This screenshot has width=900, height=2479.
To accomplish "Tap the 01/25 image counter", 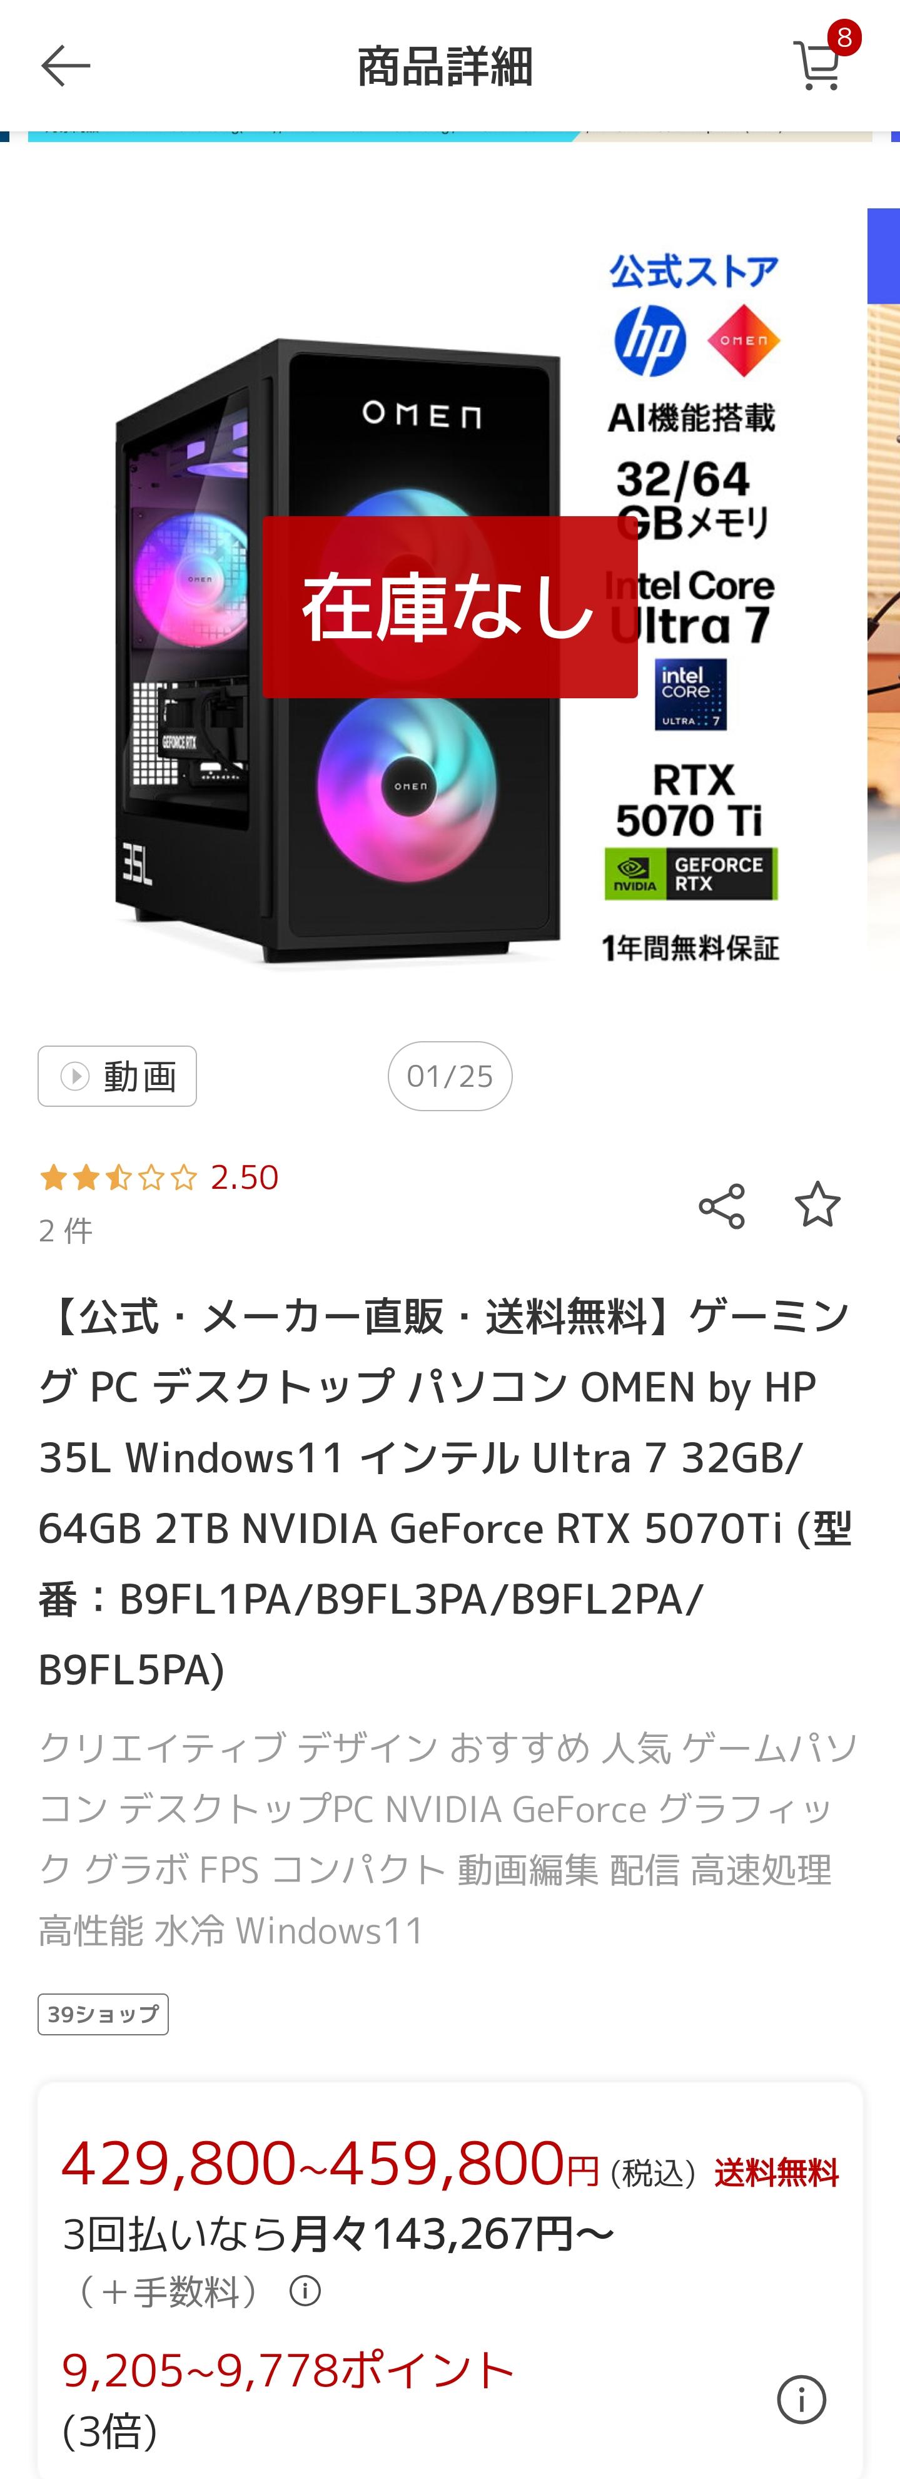I will pyautogui.click(x=450, y=1076).
